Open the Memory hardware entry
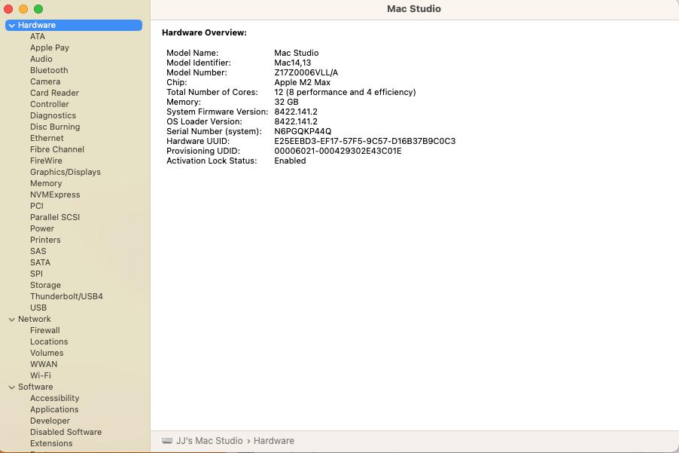 point(46,183)
